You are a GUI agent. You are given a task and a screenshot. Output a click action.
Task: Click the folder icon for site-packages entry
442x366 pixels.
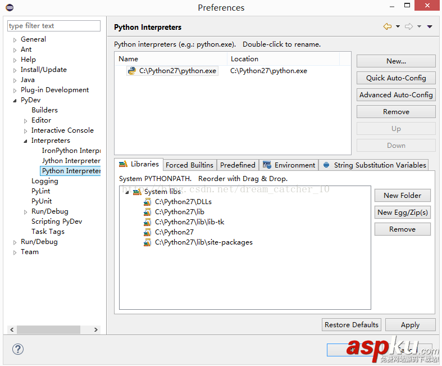click(147, 242)
